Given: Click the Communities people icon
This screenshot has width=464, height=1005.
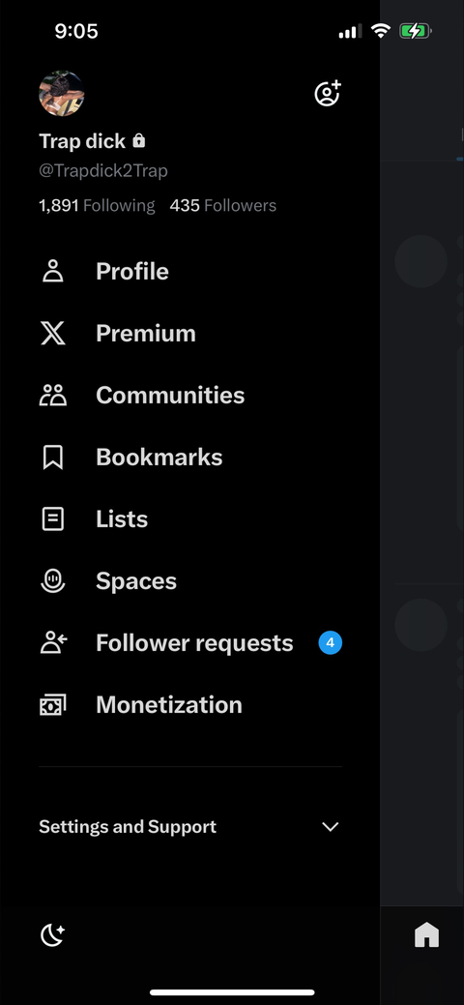Looking at the screenshot, I should click(52, 396).
